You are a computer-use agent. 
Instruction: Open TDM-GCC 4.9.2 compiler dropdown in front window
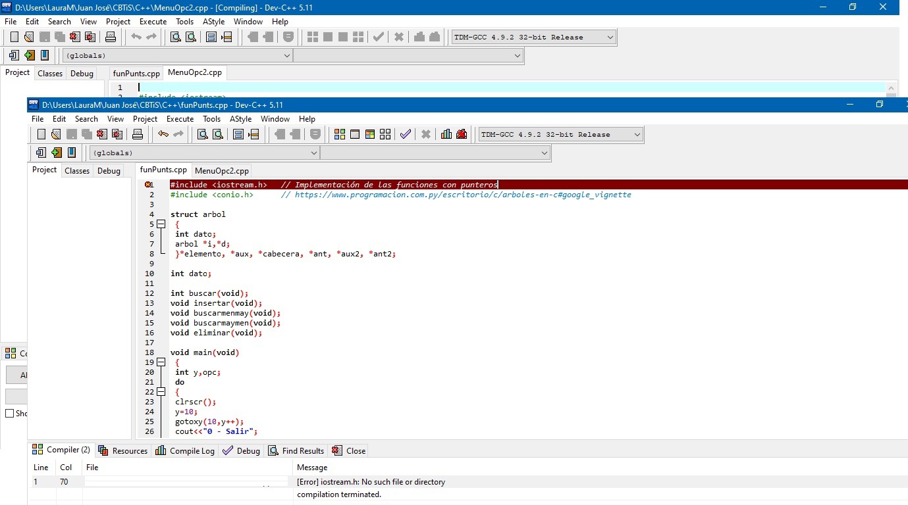(636, 134)
